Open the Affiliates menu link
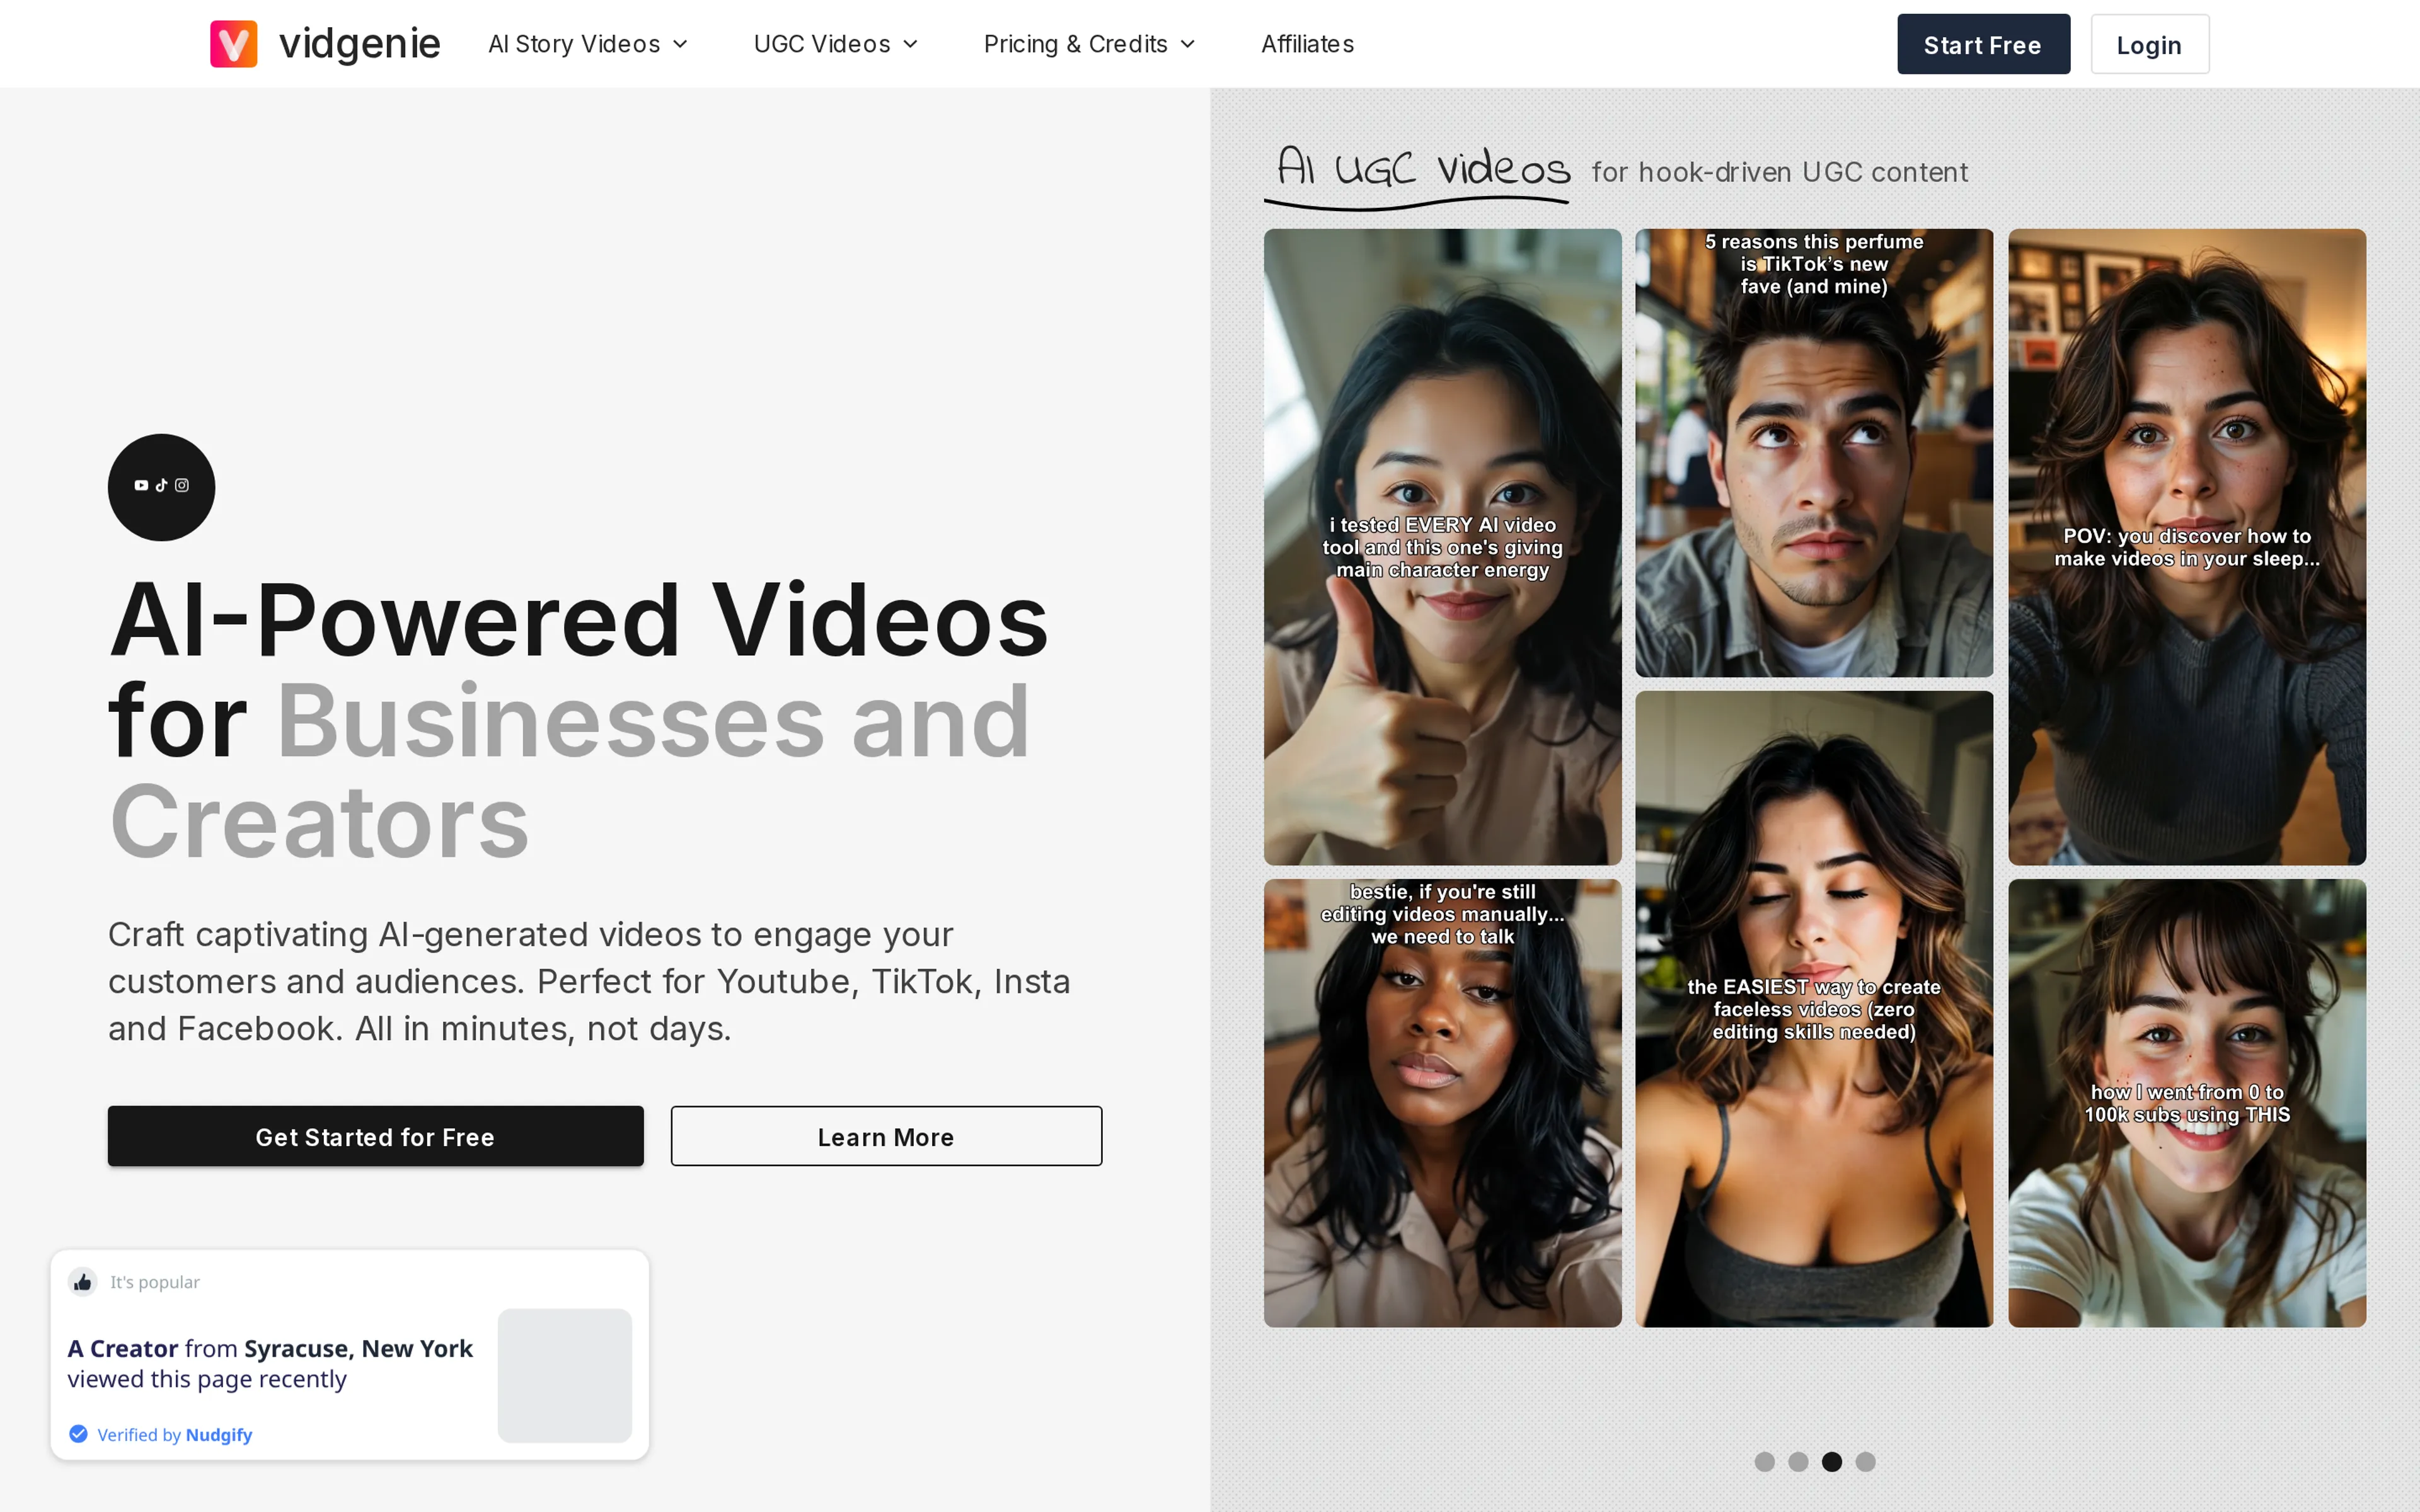Viewport: 2420px width, 1512px height. click(x=1307, y=44)
